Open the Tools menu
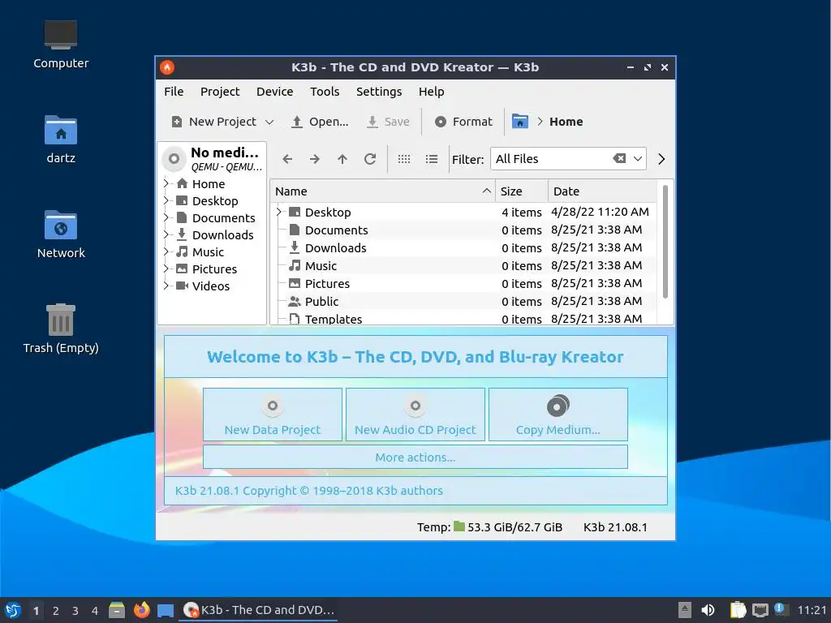831x623 pixels. pos(325,92)
